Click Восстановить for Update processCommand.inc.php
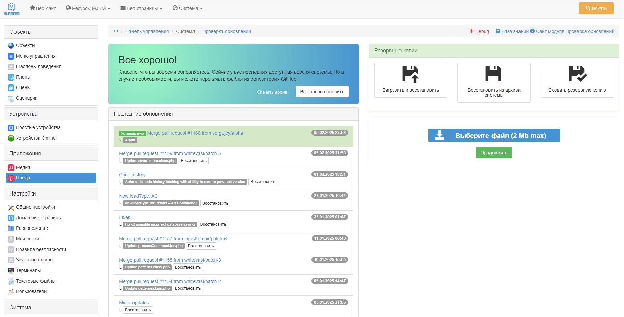Viewport: 624px width, 317px height. tap(201, 246)
